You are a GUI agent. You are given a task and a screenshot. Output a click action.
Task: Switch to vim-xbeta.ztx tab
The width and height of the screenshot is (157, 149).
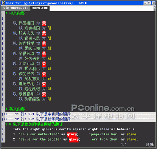click(16, 8)
